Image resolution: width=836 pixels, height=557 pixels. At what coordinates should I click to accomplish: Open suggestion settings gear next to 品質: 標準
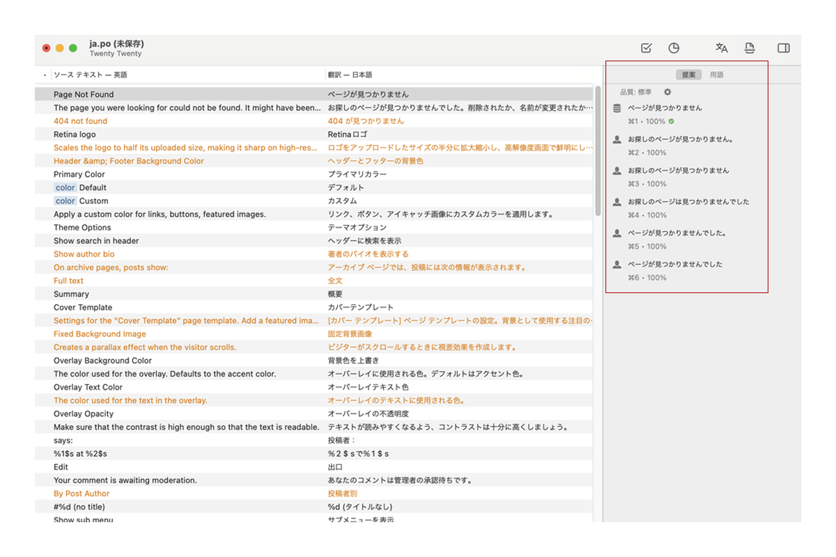tap(667, 92)
